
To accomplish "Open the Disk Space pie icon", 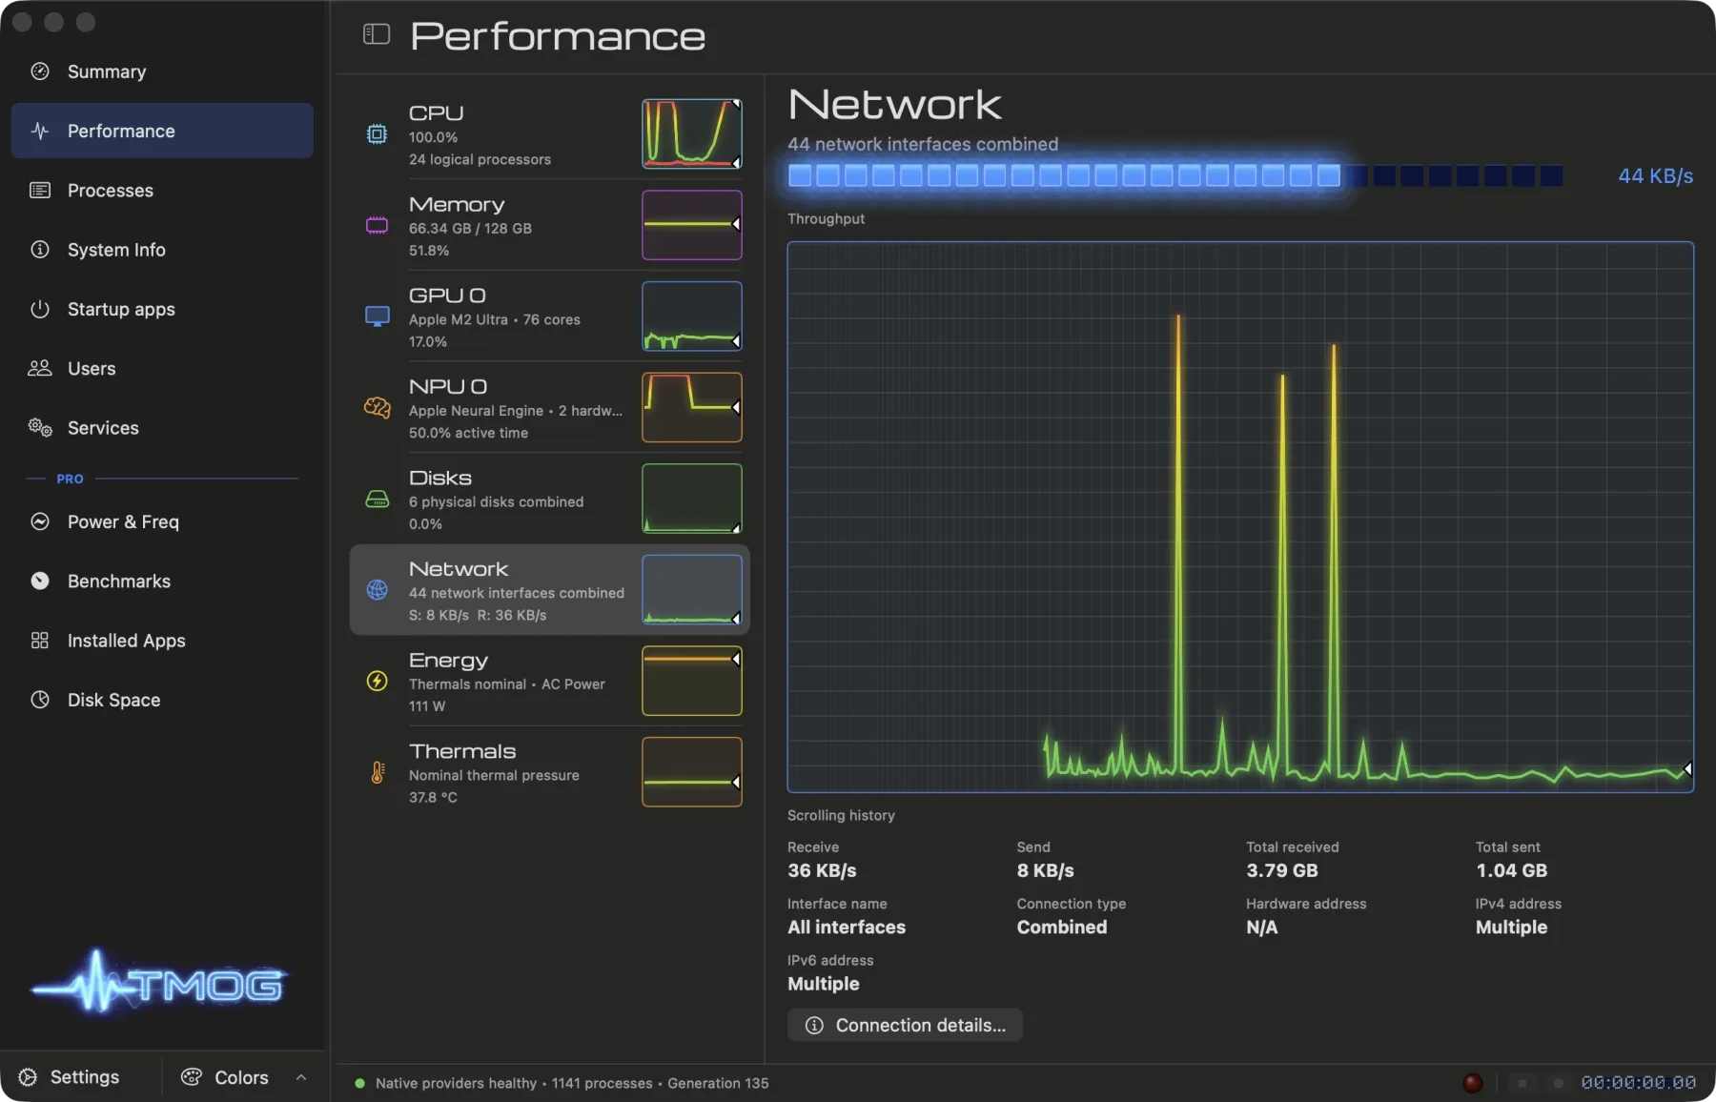I will pyautogui.click(x=39, y=700).
